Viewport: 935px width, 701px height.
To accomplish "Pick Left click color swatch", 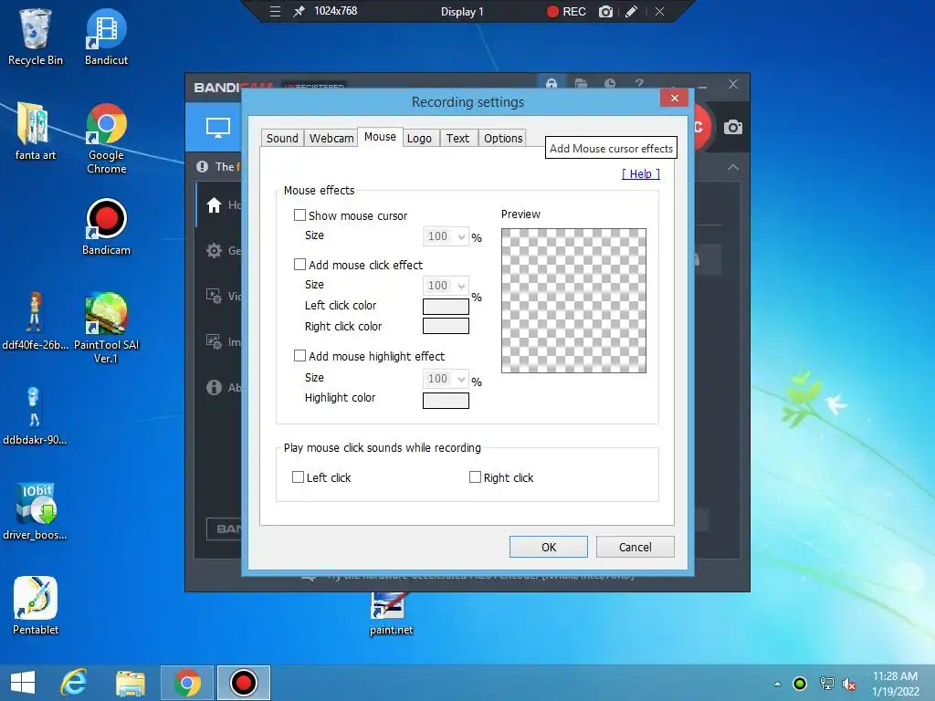I will coord(446,307).
